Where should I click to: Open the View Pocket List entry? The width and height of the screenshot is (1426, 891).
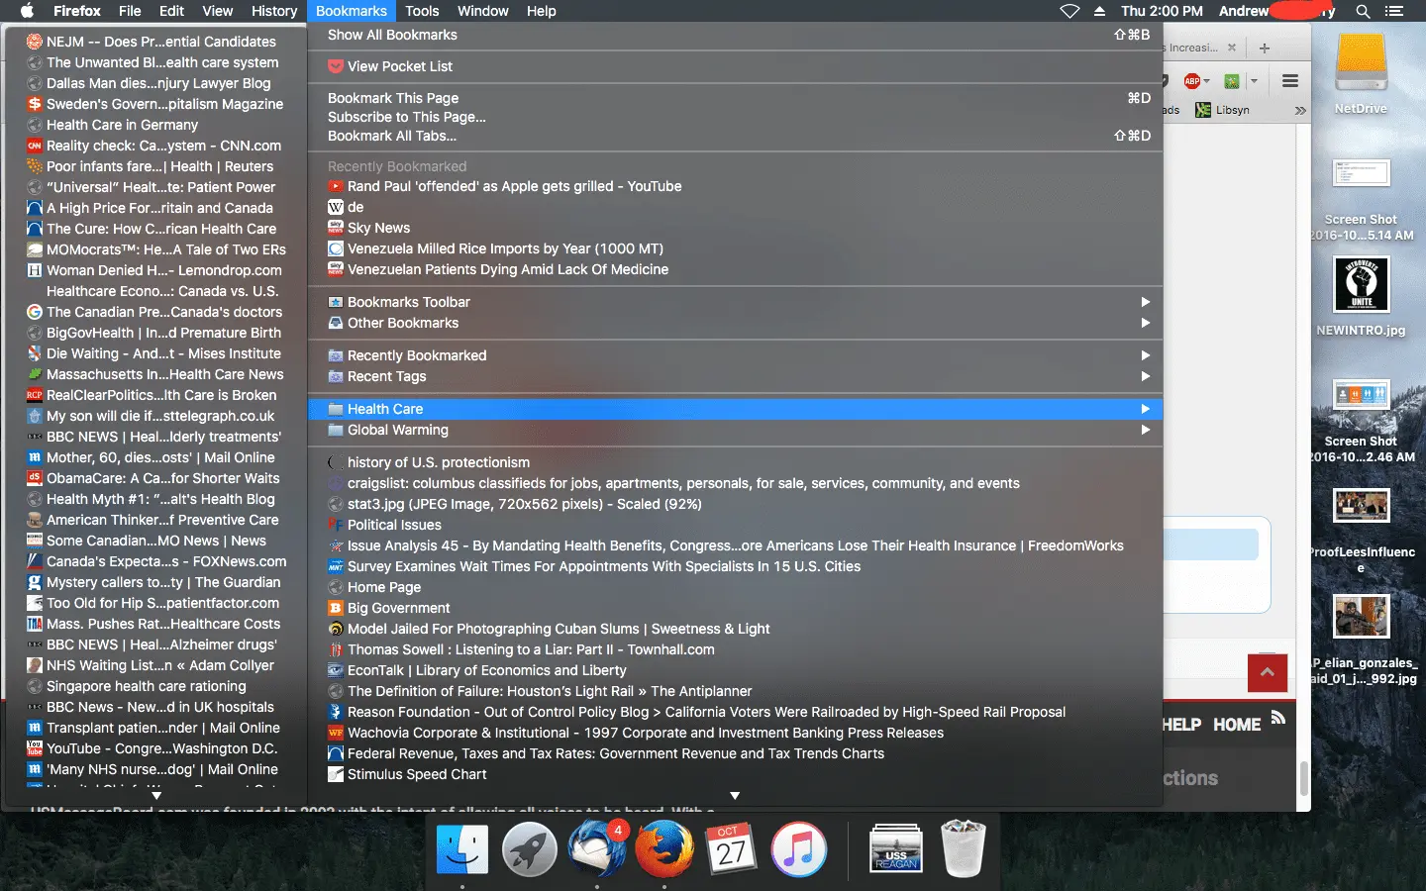399,66
